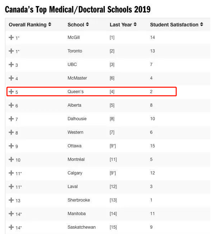The image size is (211, 234).
Task: Sort by Student Satisfaction arrows
Action: click(x=202, y=24)
